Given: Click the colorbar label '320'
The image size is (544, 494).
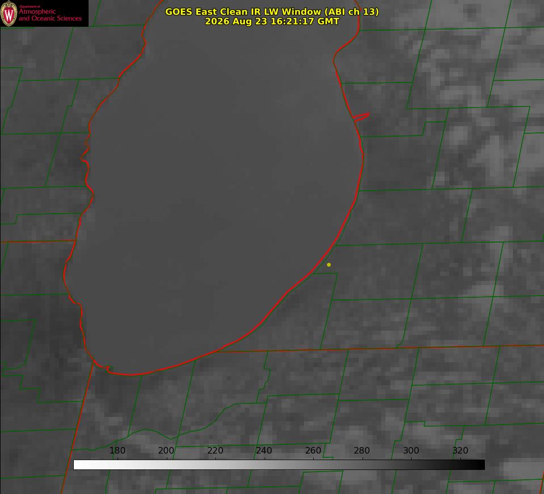Looking at the screenshot, I should [460, 450].
